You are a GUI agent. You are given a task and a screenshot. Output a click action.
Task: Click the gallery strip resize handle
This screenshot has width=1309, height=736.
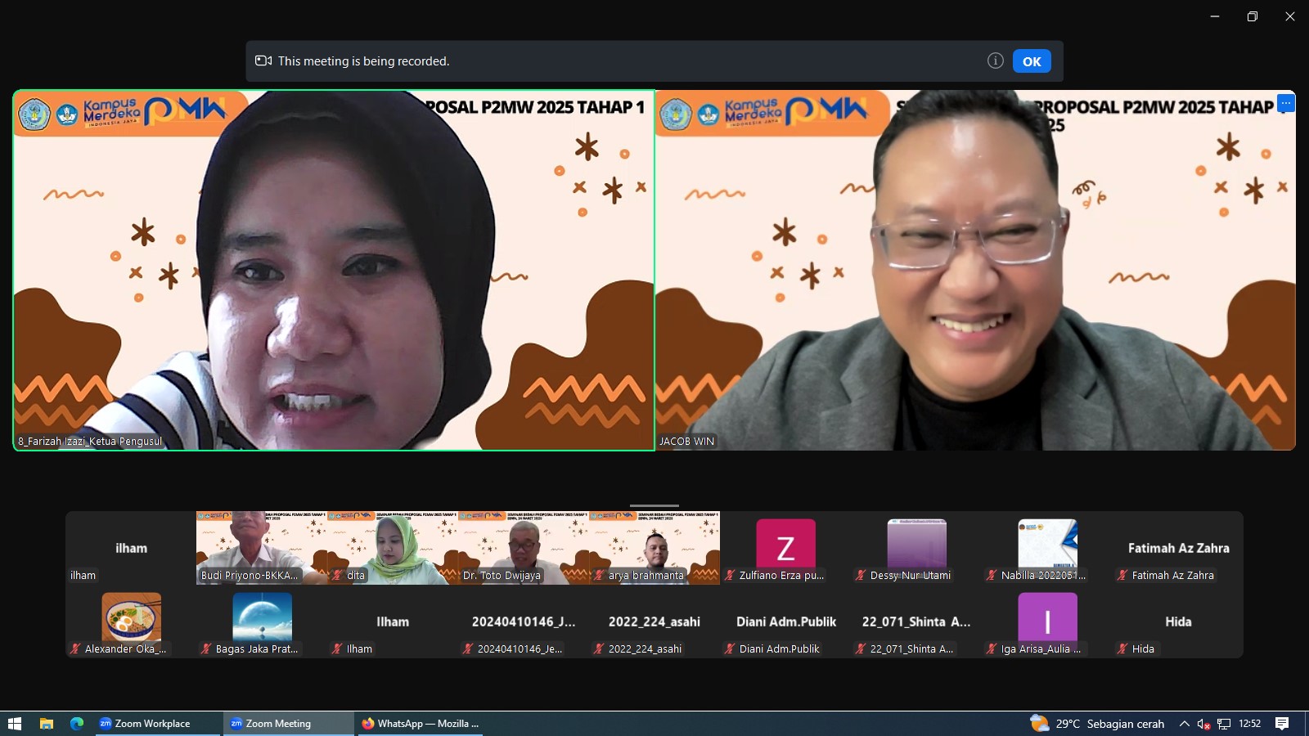coord(654,506)
